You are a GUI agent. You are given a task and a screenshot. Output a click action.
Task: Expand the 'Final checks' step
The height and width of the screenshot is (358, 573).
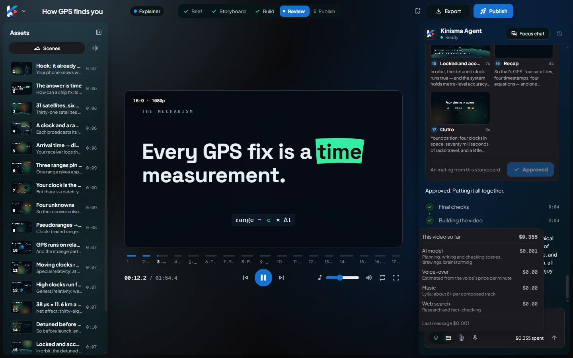coord(492,207)
